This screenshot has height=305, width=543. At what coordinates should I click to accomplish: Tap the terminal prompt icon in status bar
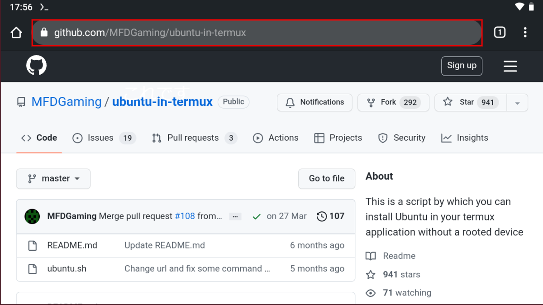[44, 7]
